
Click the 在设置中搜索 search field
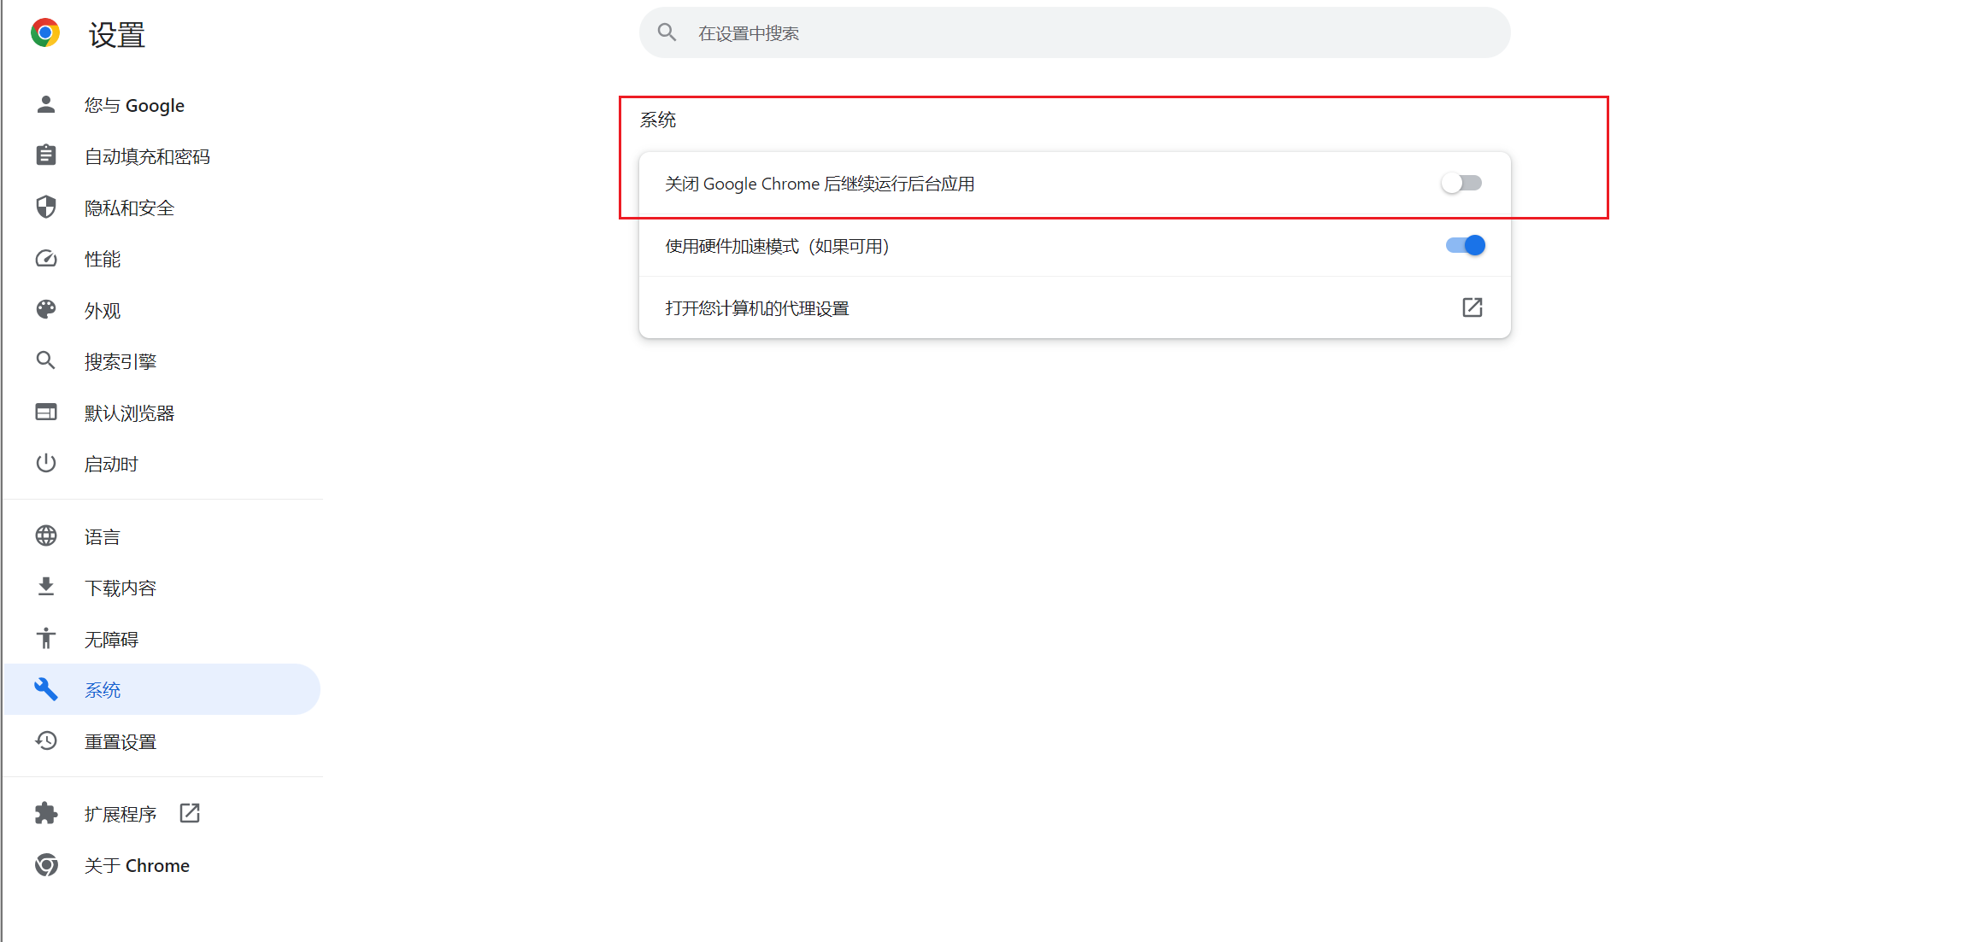click(x=1074, y=33)
